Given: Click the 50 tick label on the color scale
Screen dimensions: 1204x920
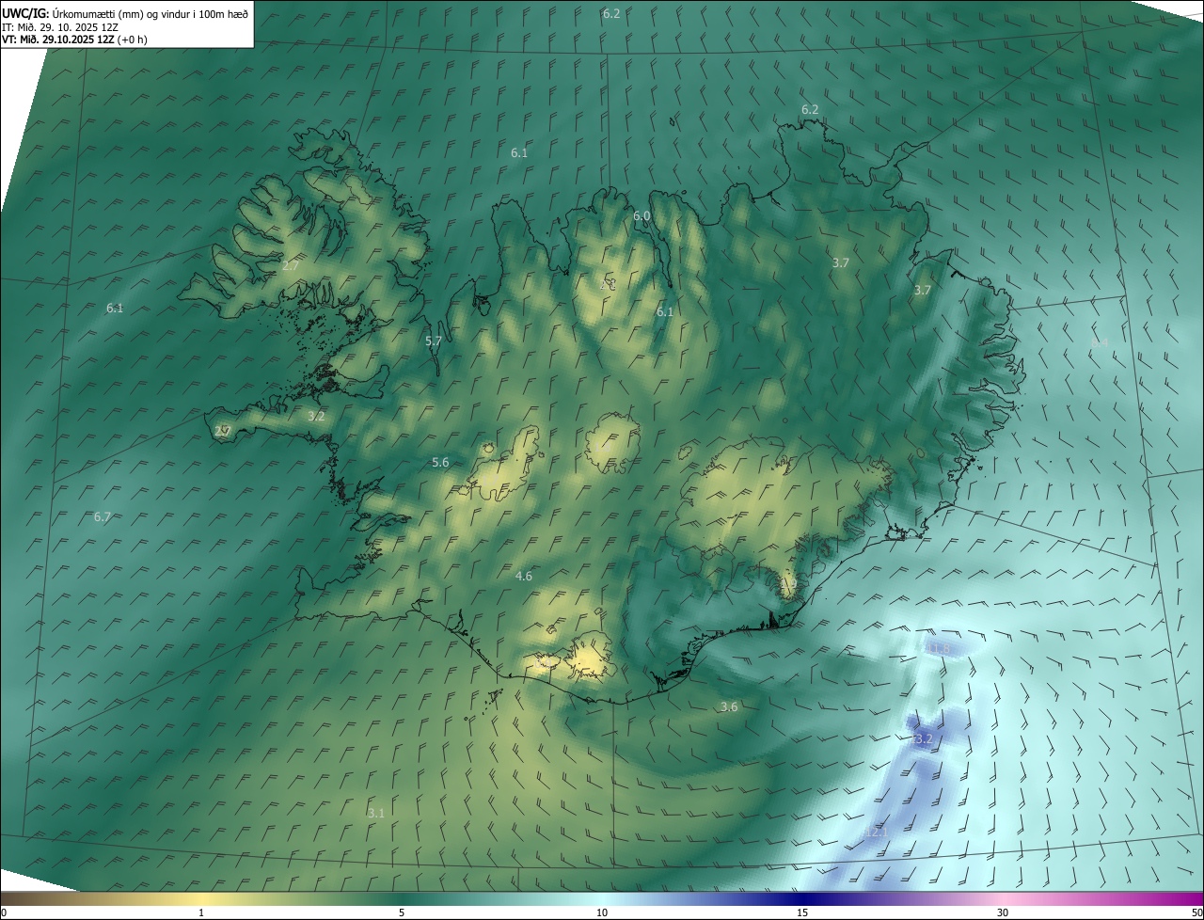Looking at the screenshot, I should tap(1196, 912).
